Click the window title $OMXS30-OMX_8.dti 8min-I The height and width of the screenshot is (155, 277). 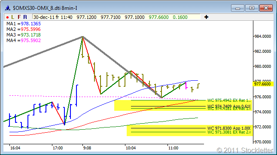tap(45, 8)
